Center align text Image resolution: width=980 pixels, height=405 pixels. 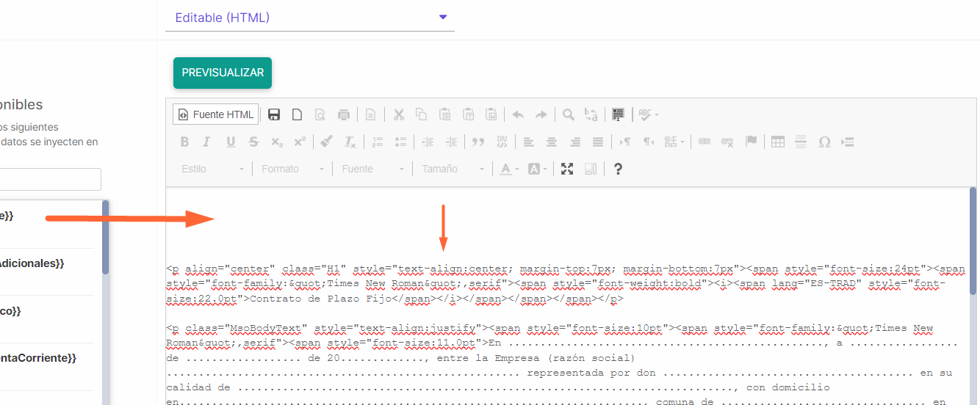(552, 142)
